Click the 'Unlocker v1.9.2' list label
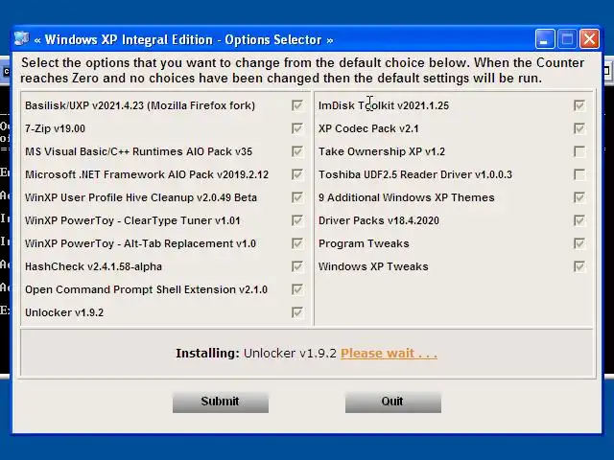614x460 pixels. point(64,313)
